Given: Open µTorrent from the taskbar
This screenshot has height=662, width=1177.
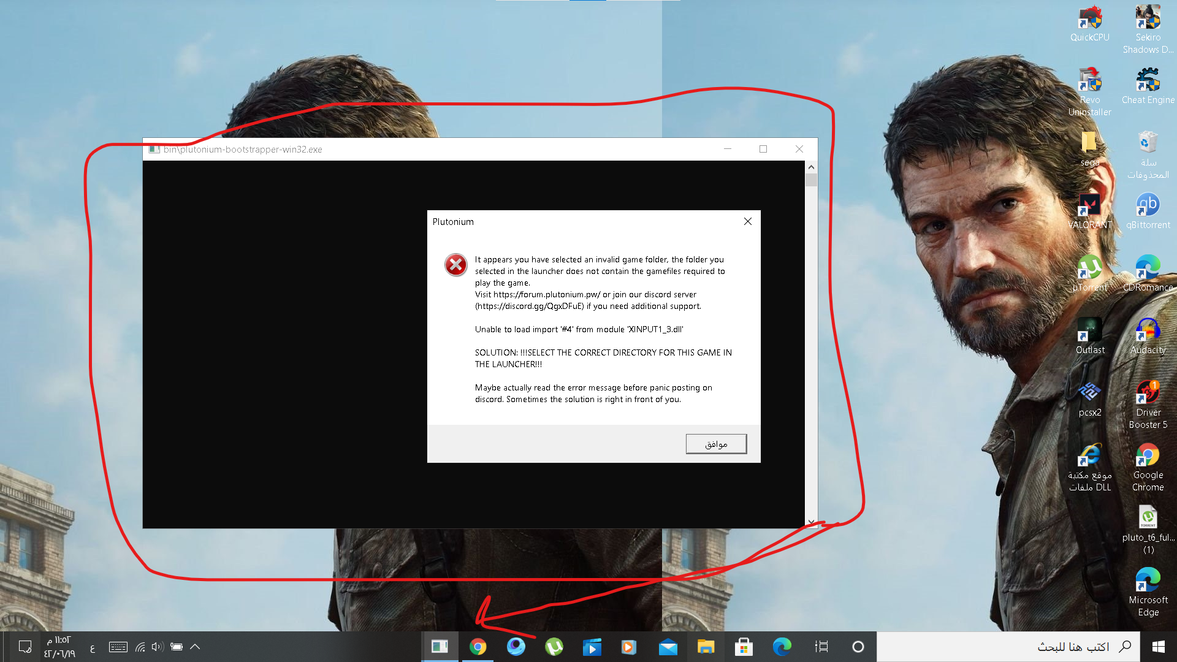Looking at the screenshot, I should 554,647.
